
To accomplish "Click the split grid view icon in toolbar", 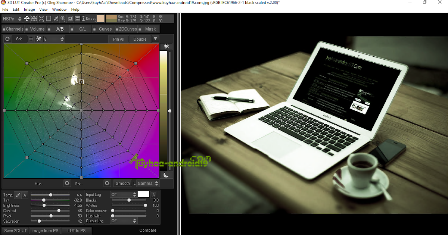I will 77,18.
